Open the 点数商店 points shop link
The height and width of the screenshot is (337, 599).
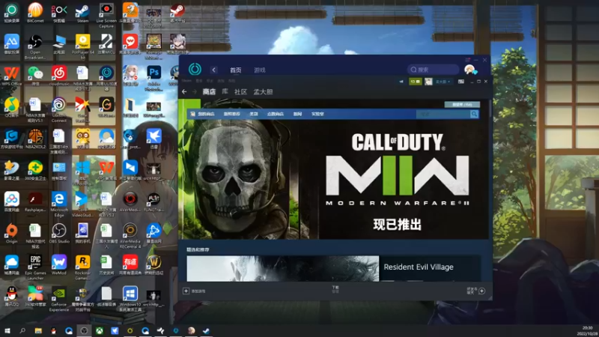[275, 114]
